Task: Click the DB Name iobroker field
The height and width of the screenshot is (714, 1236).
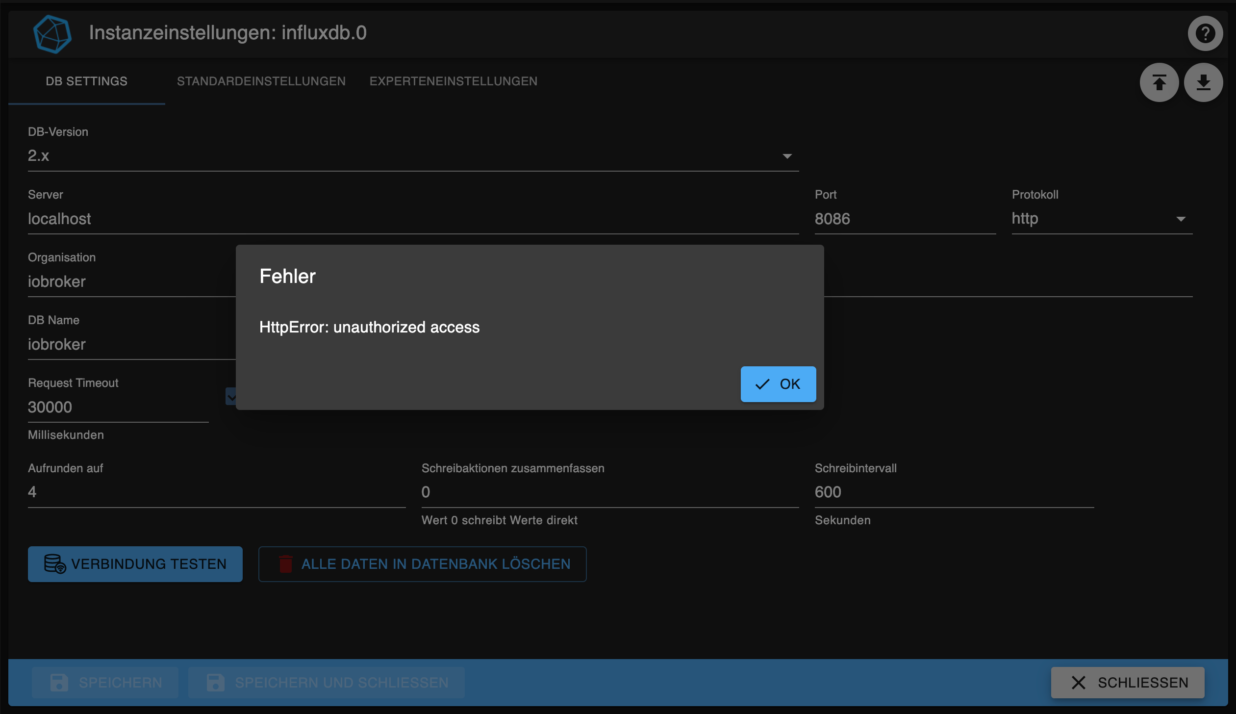Action: (x=131, y=344)
